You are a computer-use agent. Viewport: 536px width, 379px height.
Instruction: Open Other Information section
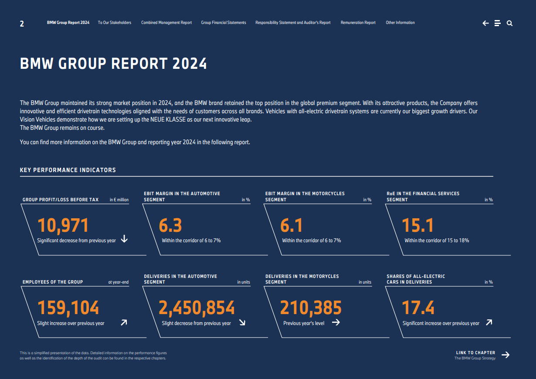pyautogui.click(x=400, y=23)
